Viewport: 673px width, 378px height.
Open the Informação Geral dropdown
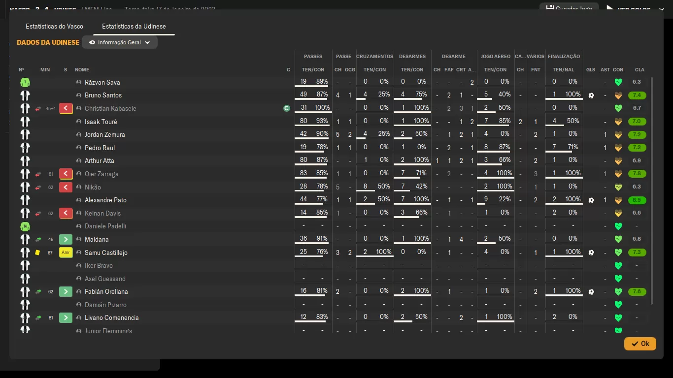pyautogui.click(x=120, y=42)
